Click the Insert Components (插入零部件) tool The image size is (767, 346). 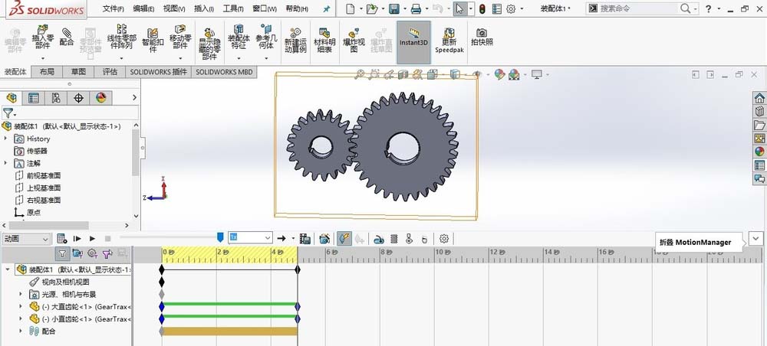(x=43, y=37)
